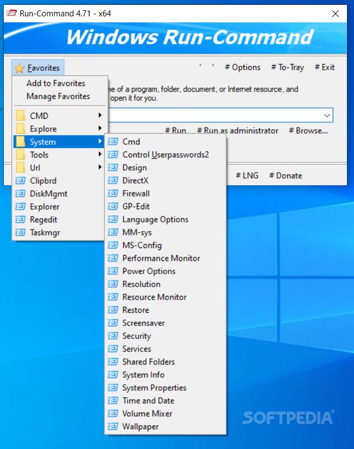Image resolution: width=354 pixels, height=449 pixels.
Task: Click the Regedit shortcut icon
Action: 20,220
